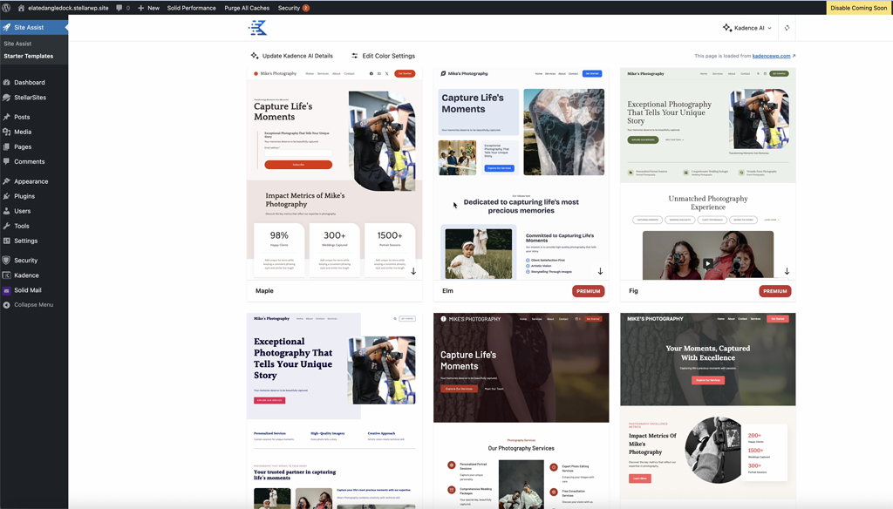Open Edit Color Settings

(383, 56)
